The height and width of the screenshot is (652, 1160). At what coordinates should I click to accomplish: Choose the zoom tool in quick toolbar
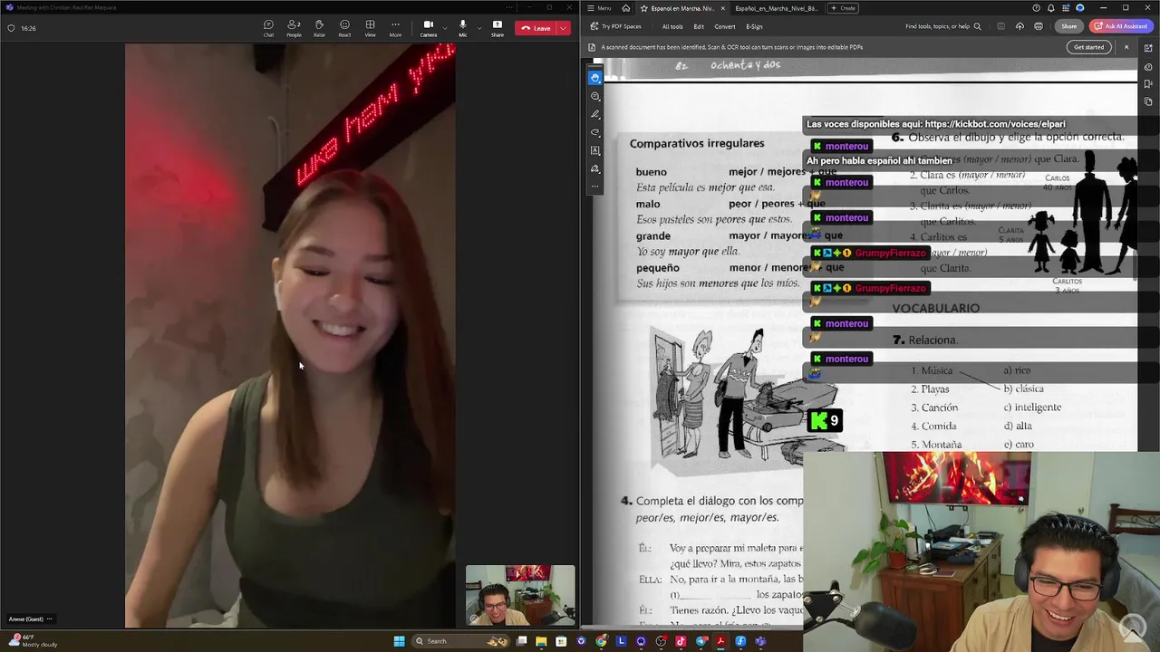tap(595, 96)
